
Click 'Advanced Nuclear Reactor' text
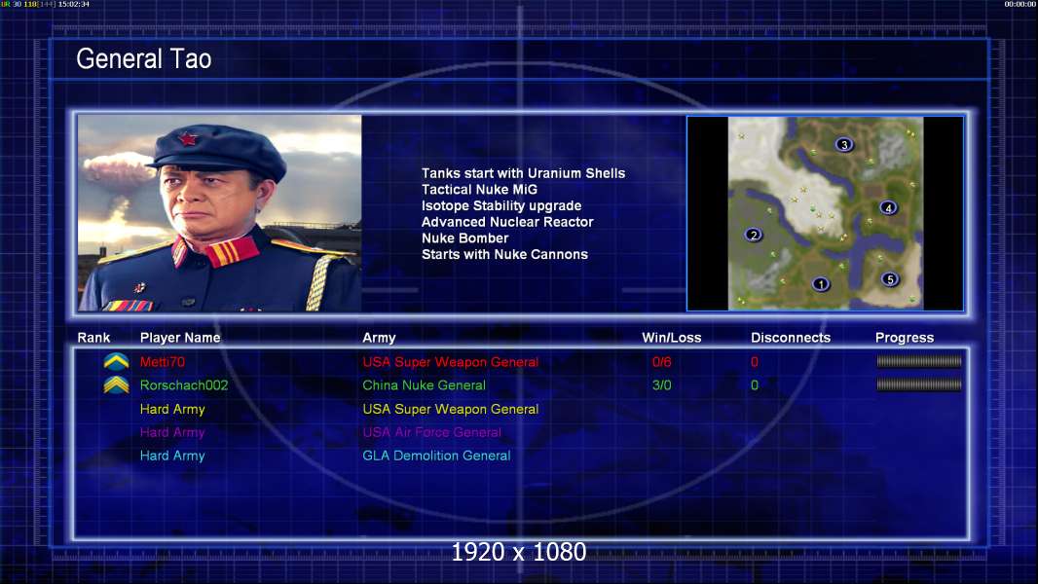pos(507,222)
